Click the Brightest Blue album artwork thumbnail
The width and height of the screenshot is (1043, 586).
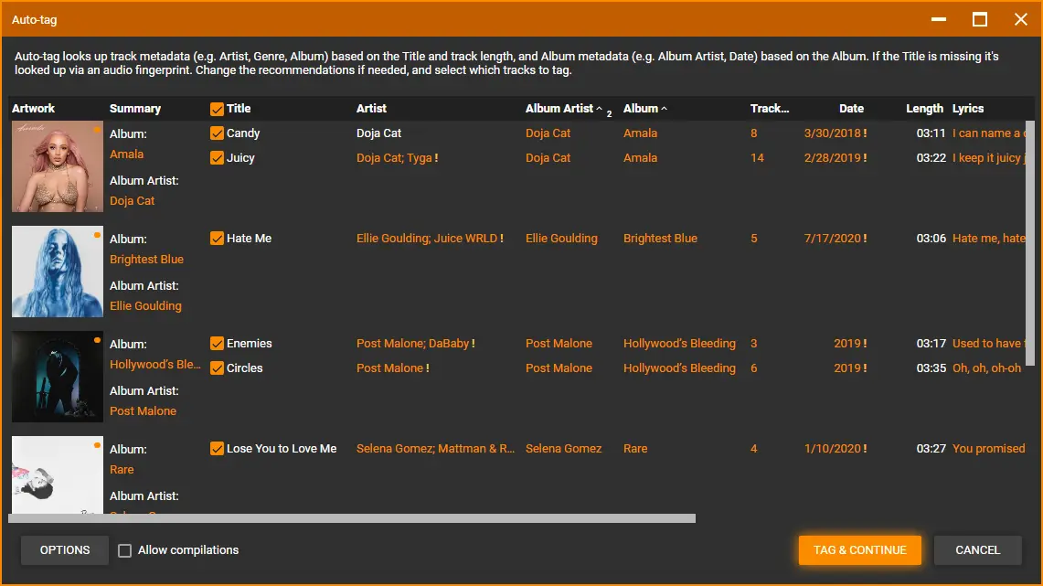point(57,271)
